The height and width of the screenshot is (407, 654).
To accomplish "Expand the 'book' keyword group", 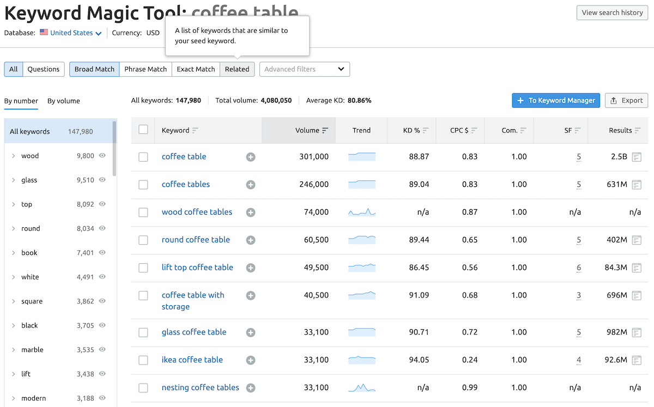I will [x=13, y=253].
